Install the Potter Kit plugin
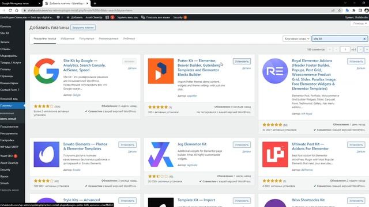 coord(242,62)
